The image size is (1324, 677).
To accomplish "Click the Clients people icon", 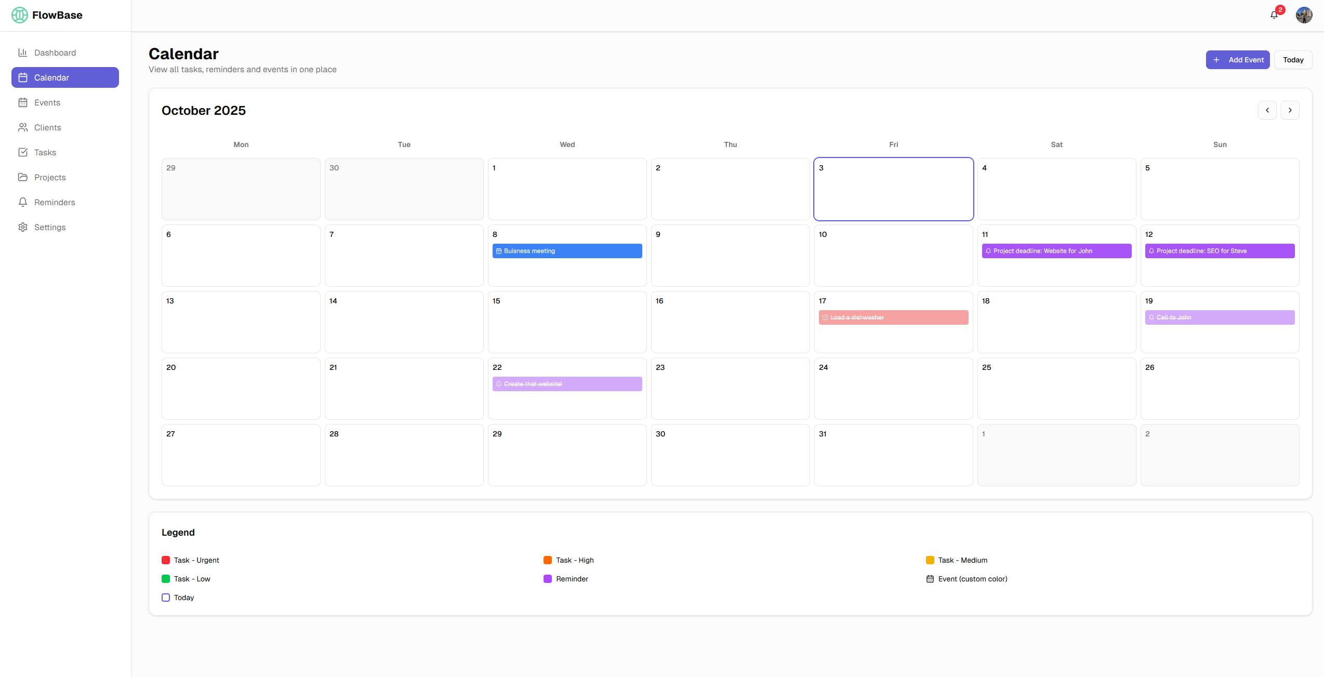I will point(23,127).
